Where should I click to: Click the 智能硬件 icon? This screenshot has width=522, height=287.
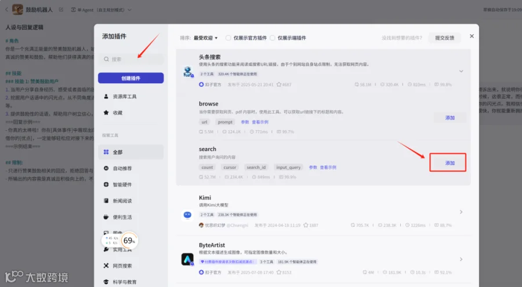click(106, 185)
